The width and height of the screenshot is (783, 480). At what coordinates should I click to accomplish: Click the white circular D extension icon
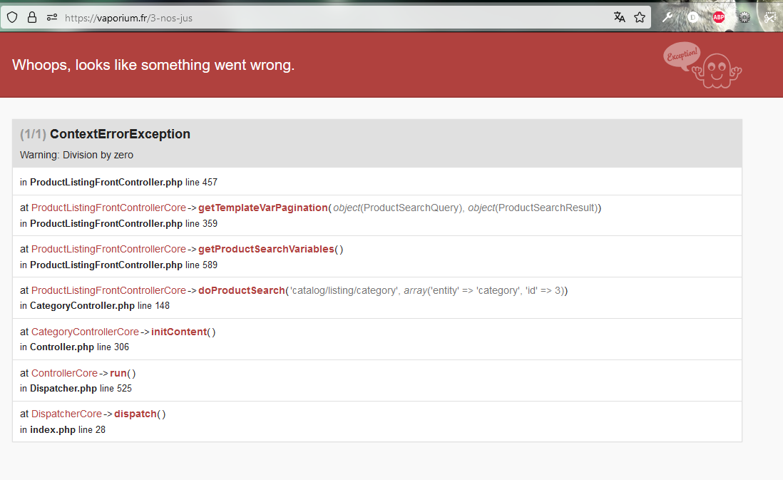(x=693, y=17)
